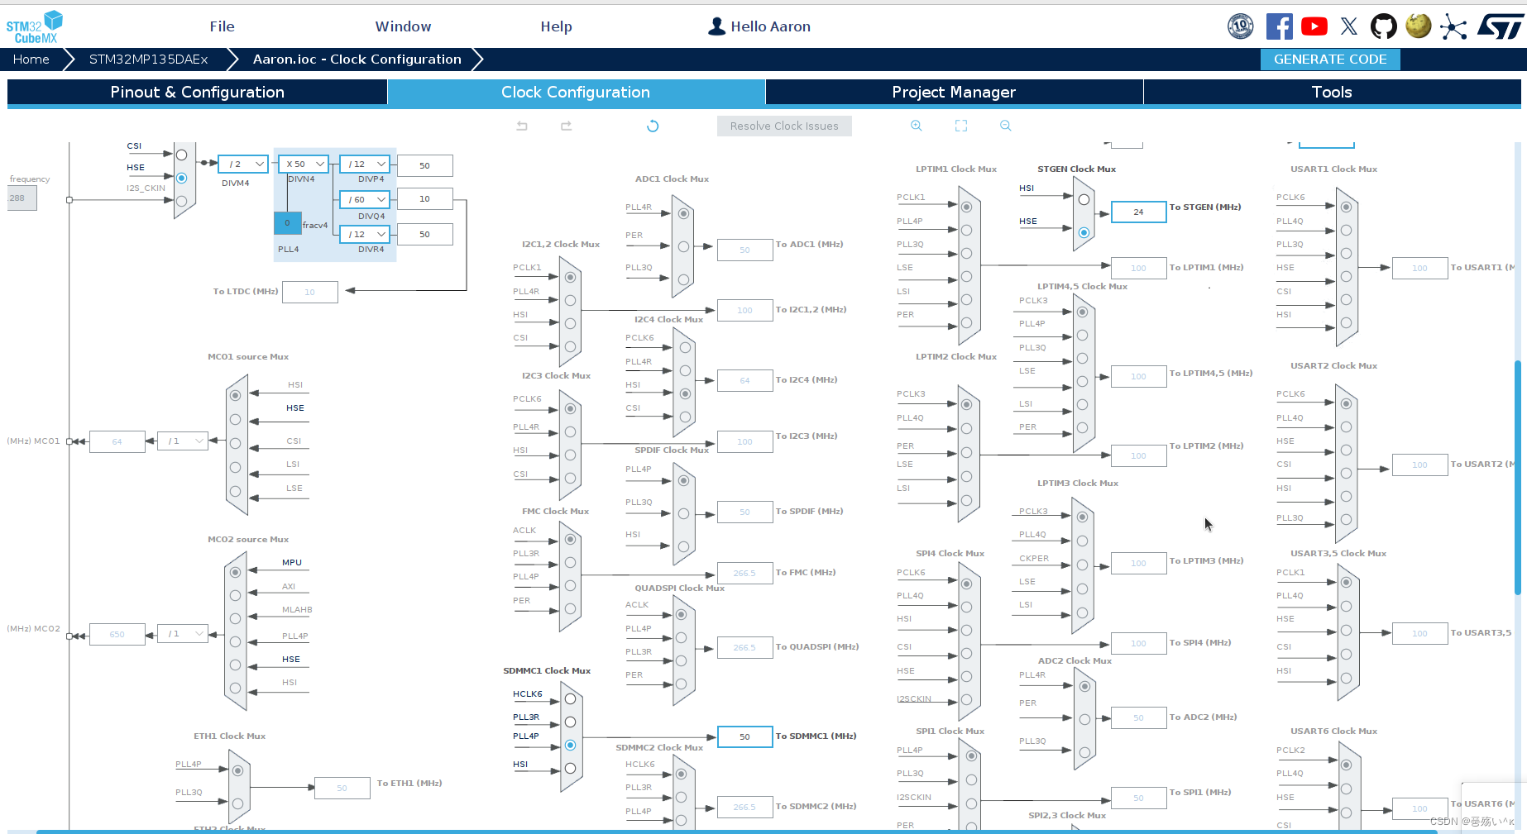Select HSE in STGEN Clock Mux
This screenshot has width=1527, height=834.
(x=1084, y=232)
